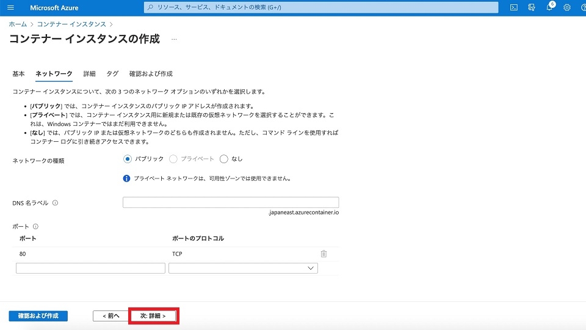Screen dimensions: 586x330
Task: Click the 次: 詳細 > button
Action: click(153, 316)
